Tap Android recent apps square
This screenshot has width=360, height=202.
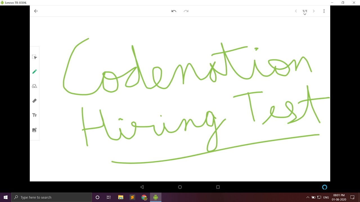218,187
